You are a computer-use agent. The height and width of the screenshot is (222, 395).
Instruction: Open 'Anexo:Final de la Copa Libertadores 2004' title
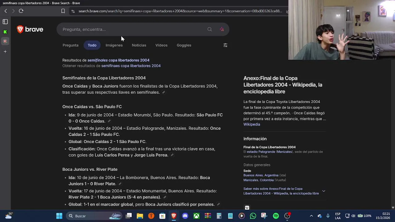coord(283,85)
